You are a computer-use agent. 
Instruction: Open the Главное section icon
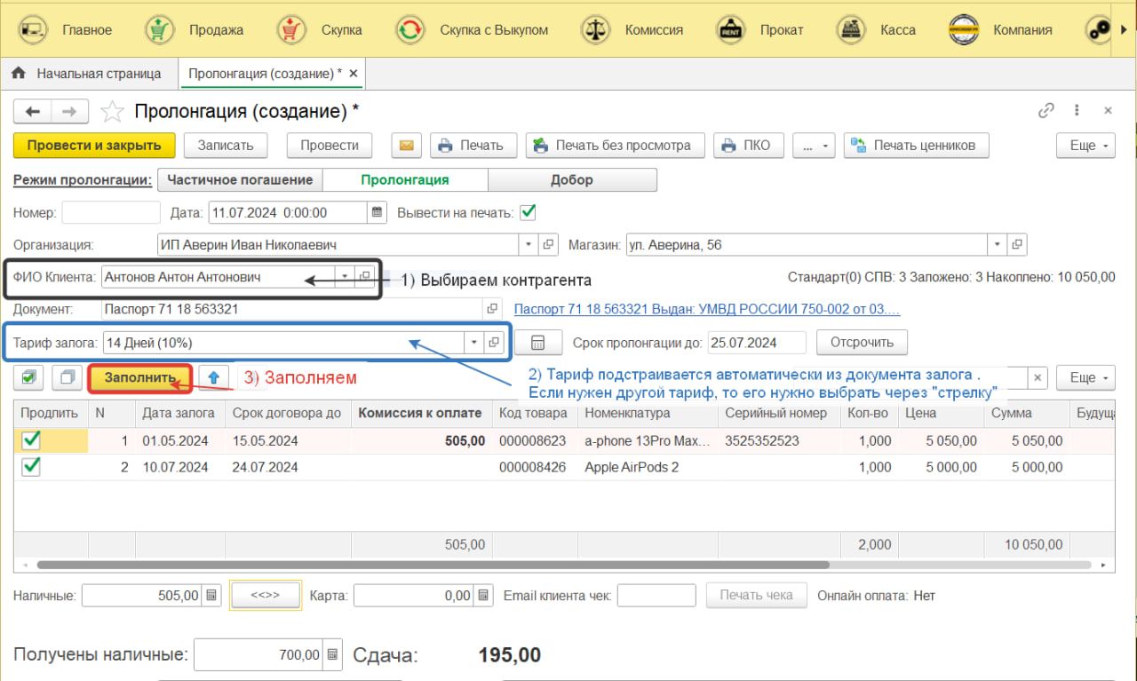35,29
